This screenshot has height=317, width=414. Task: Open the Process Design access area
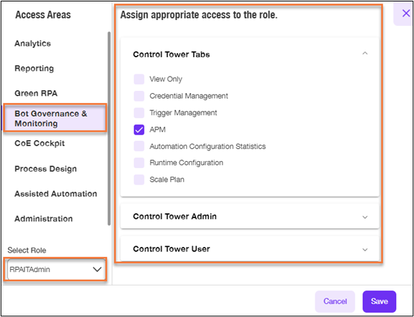[46, 169]
